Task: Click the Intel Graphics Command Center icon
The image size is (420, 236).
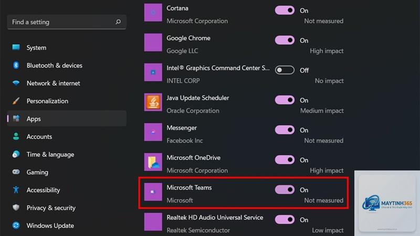Action: point(153,72)
